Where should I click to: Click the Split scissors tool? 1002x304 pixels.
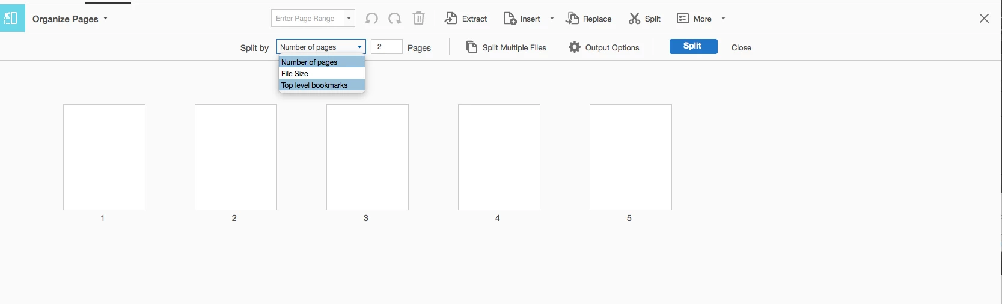coord(644,19)
